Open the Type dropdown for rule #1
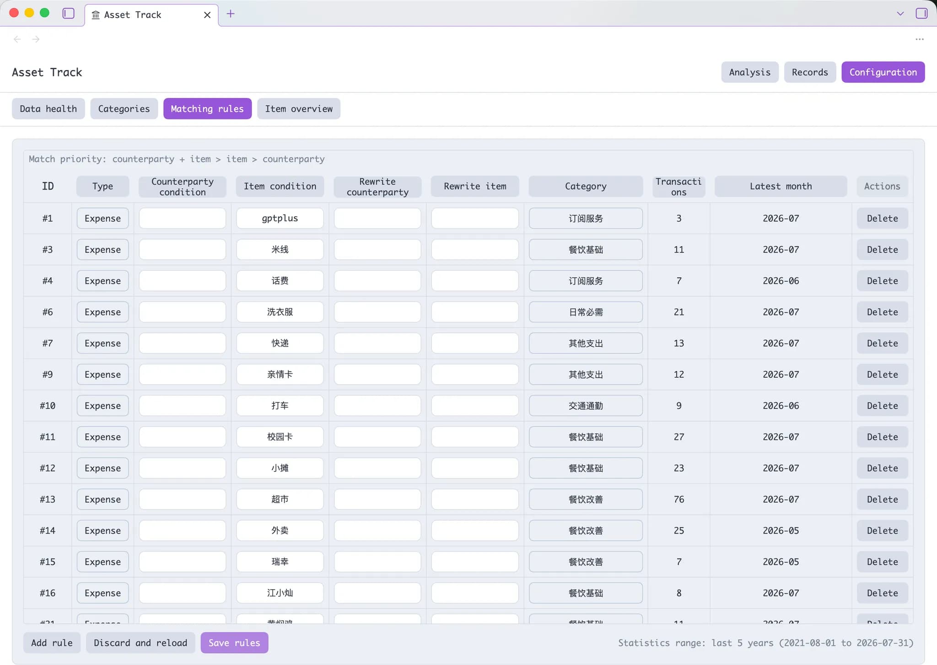937x665 pixels. [102, 218]
